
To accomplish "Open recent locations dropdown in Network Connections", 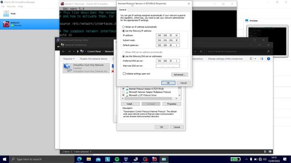I will coord(74,51).
